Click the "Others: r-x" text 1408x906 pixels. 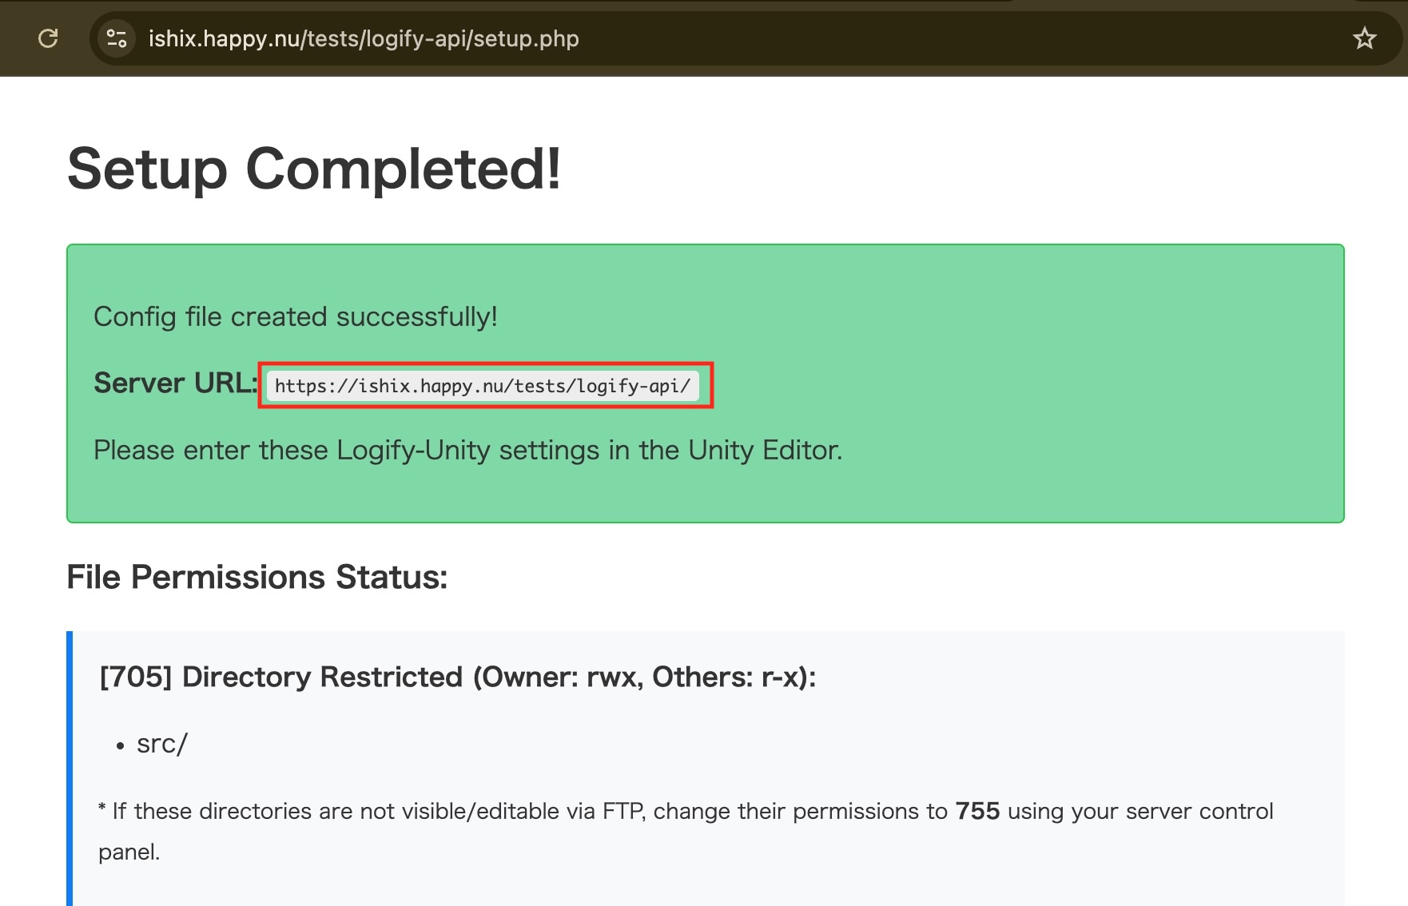pyautogui.click(x=728, y=678)
